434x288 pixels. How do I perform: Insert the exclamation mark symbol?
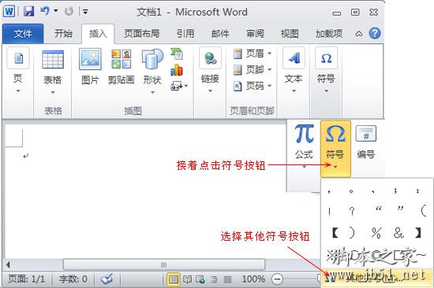click(329, 212)
